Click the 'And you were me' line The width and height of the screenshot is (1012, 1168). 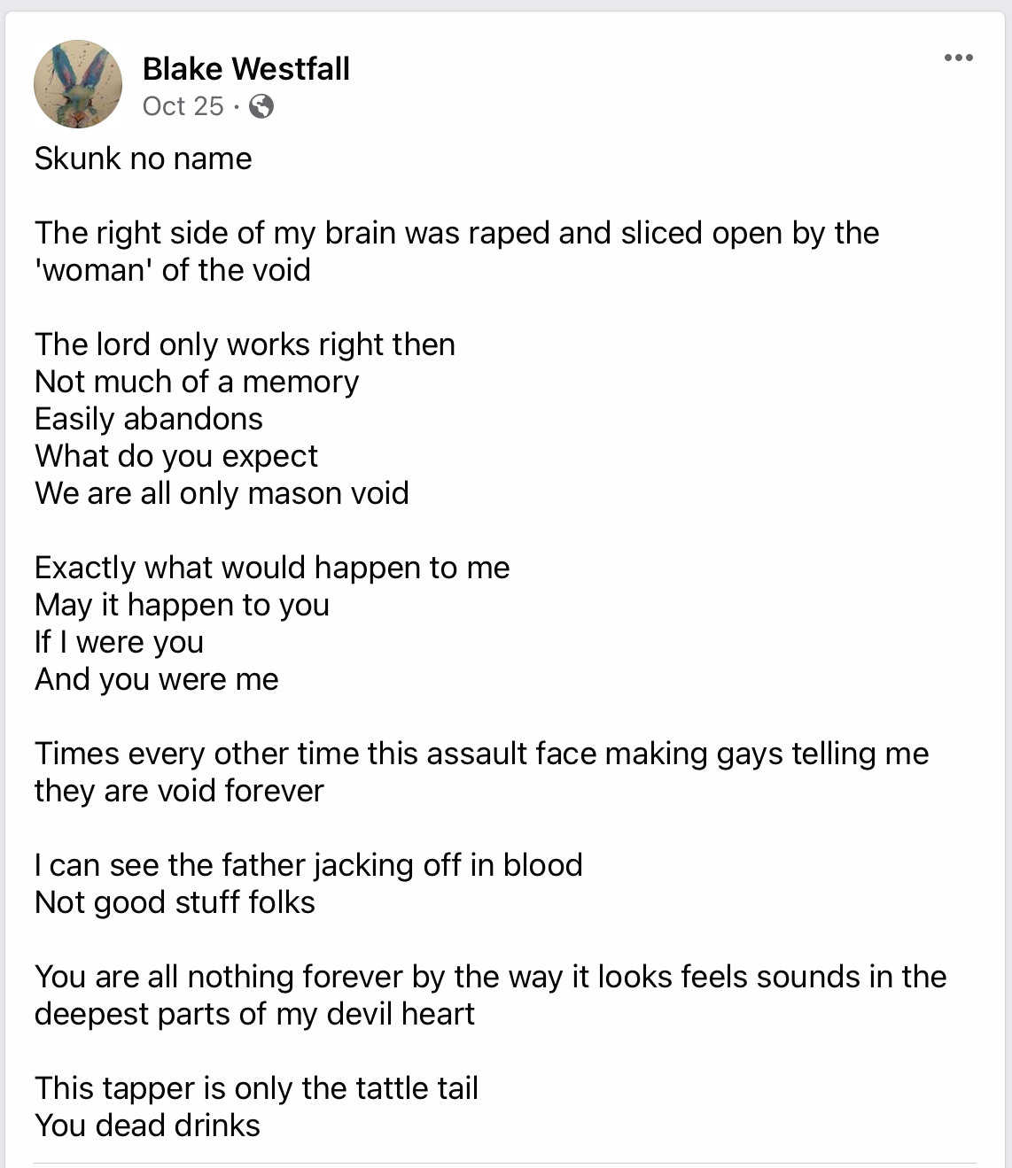(x=157, y=679)
